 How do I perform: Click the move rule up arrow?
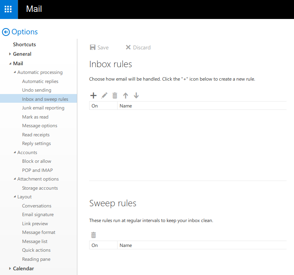(x=125, y=95)
